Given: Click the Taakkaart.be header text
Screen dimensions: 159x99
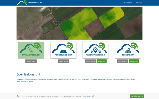Looking at the screenshot, I should [x=35, y=3].
